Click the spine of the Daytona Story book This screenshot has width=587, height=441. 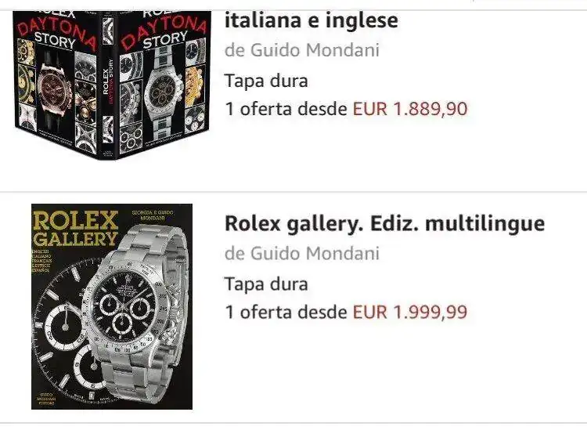[x=108, y=86]
